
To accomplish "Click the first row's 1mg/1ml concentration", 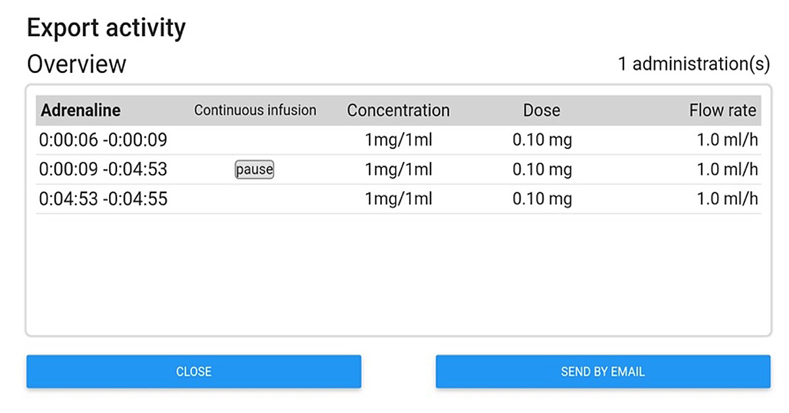I will click(x=398, y=140).
